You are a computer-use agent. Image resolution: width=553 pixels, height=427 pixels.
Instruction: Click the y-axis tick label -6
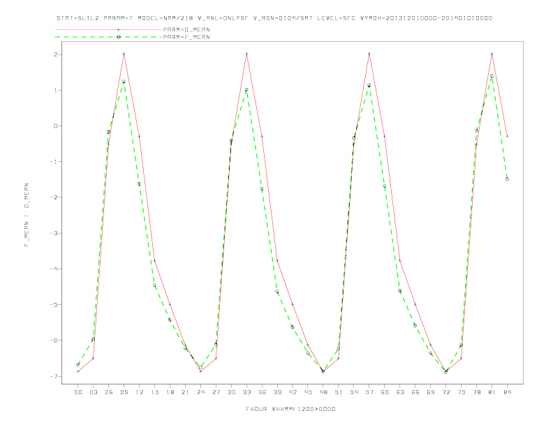54,340
